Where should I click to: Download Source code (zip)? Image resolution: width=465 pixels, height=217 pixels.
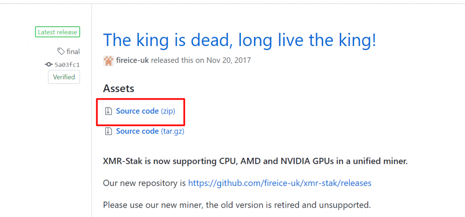click(146, 111)
